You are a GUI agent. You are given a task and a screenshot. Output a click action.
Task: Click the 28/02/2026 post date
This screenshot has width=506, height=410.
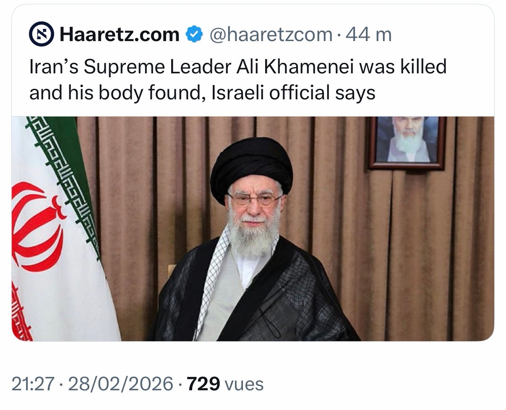click(120, 384)
